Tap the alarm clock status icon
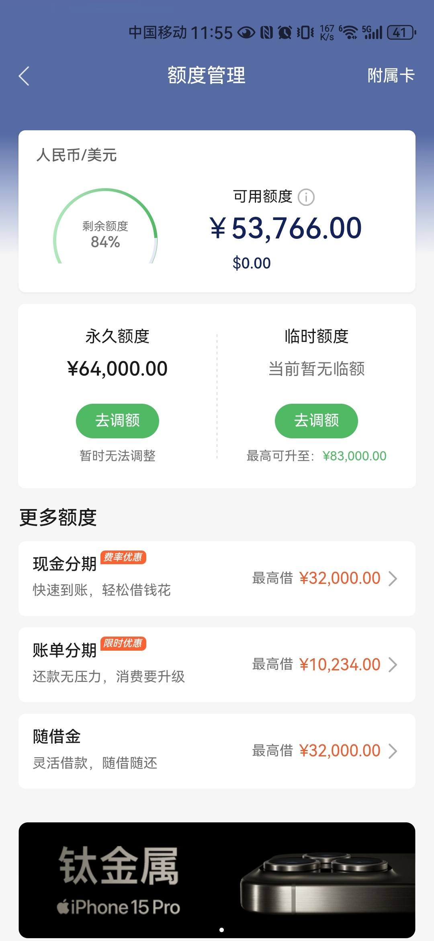Screen dimensions: 434x941 coord(285,33)
